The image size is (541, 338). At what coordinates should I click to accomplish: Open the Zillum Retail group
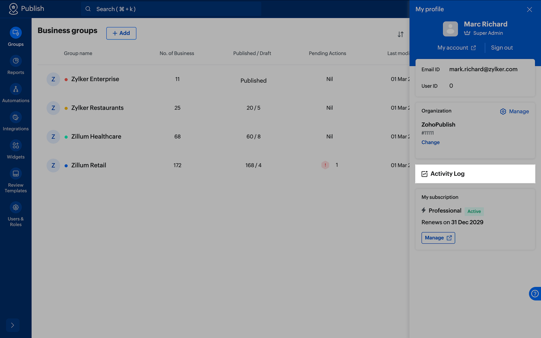pyautogui.click(x=89, y=165)
